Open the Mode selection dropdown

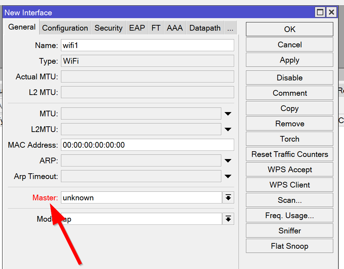[228, 219]
